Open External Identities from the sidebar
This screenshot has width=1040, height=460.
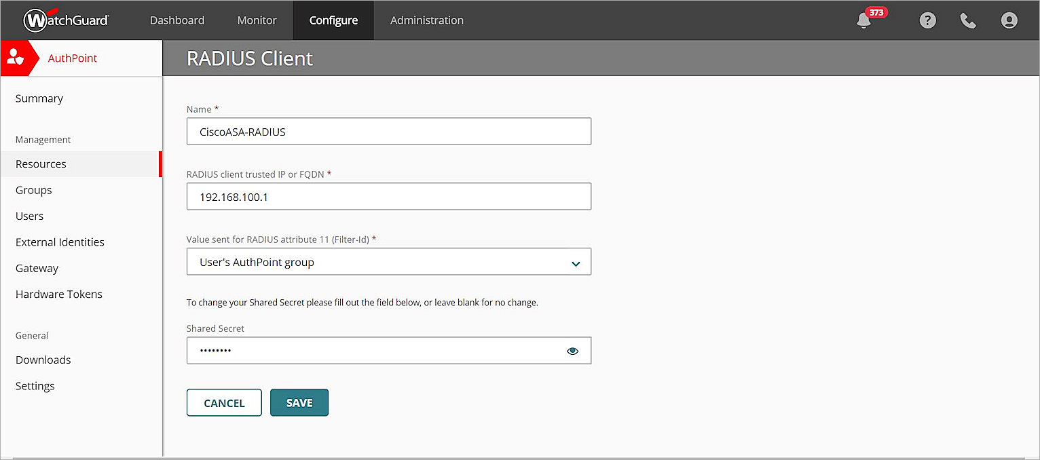[x=60, y=242]
